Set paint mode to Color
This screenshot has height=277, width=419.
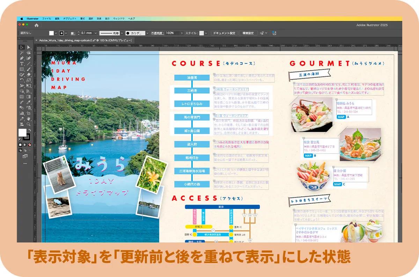point(20,145)
